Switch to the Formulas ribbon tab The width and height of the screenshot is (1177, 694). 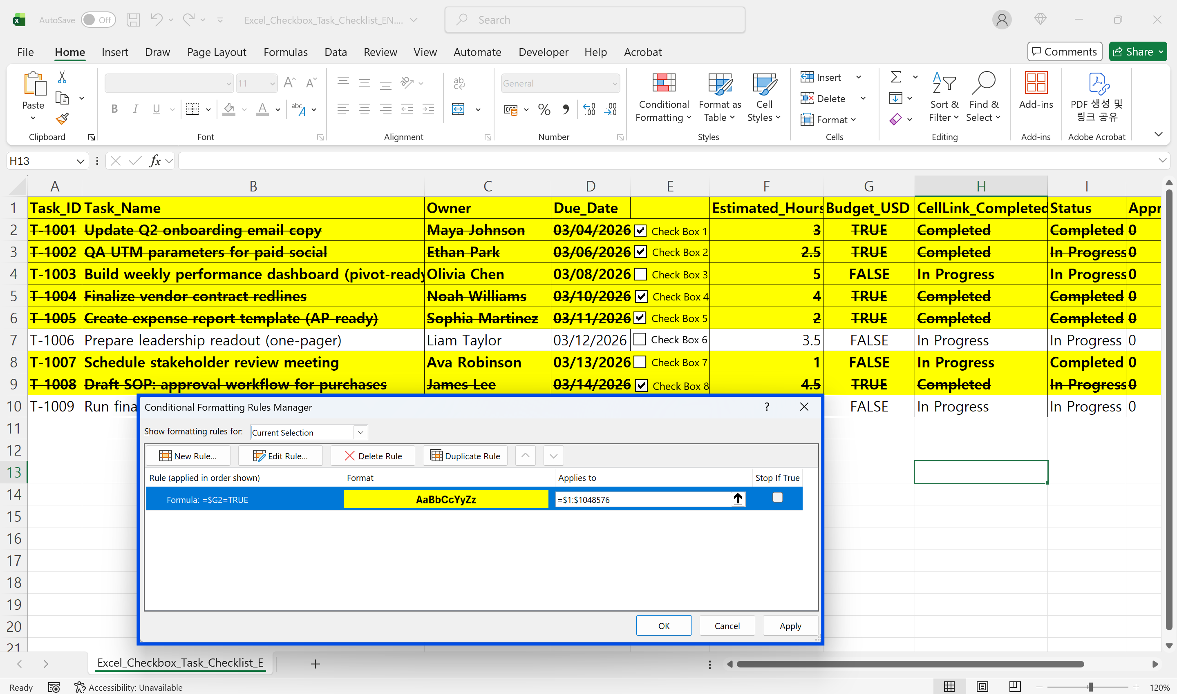(x=285, y=52)
